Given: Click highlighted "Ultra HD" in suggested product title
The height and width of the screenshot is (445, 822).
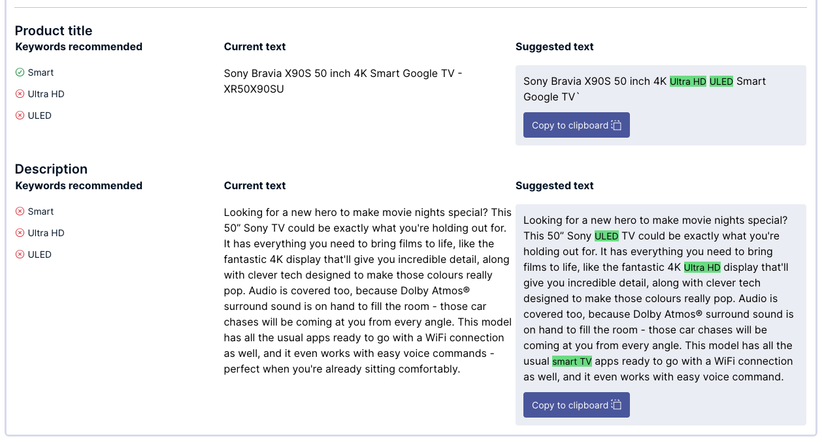Looking at the screenshot, I should click(688, 82).
